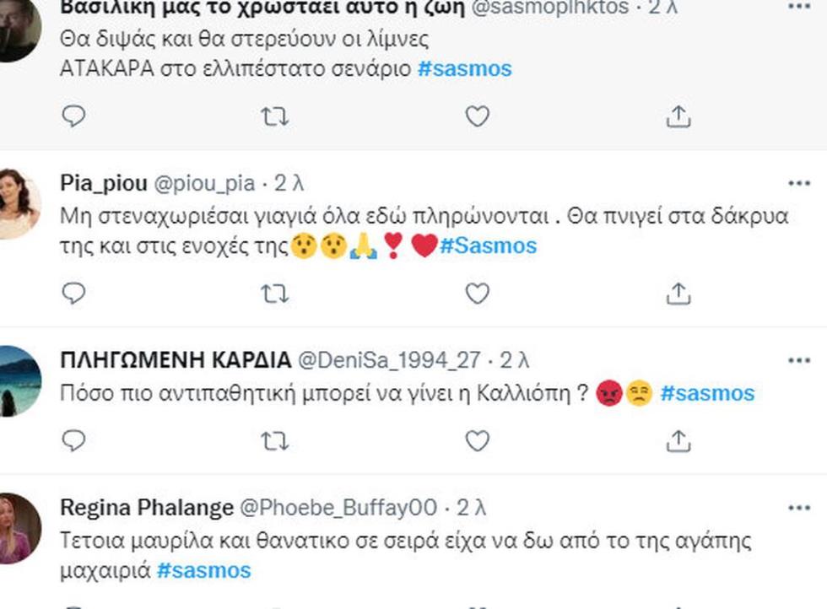The width and height of the screenshot is (827, 609).
Task: Reply to the Pia_piou tweet
Action: pyautogui.click(x=74, y=293)
